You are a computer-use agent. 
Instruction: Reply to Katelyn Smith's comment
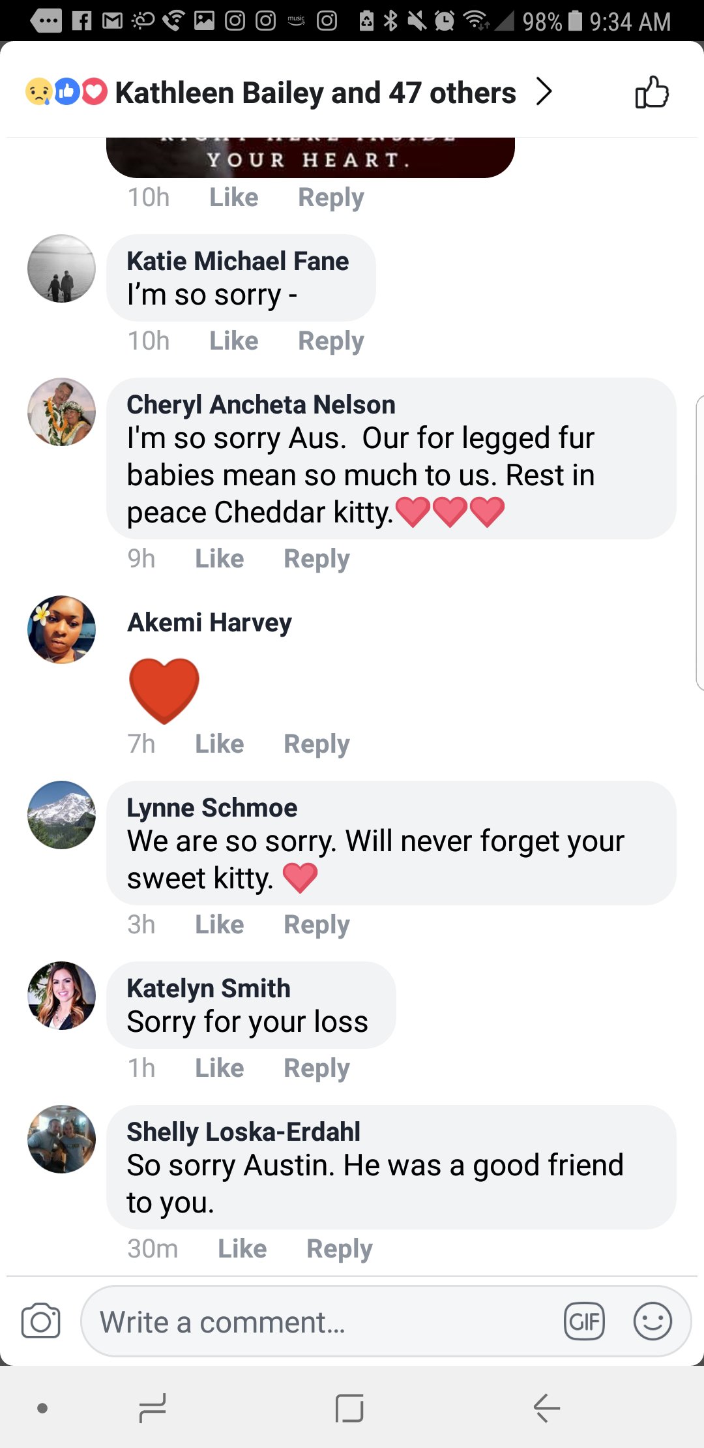pos(317,1068)
